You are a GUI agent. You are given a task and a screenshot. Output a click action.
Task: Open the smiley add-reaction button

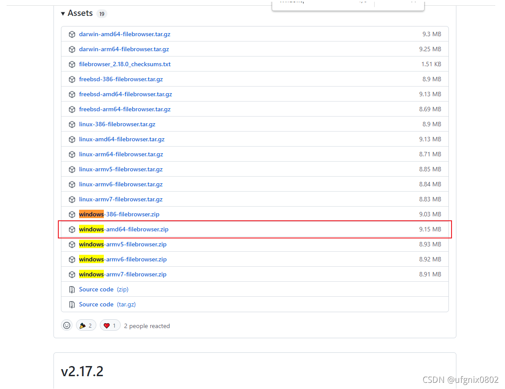[67, 325]
